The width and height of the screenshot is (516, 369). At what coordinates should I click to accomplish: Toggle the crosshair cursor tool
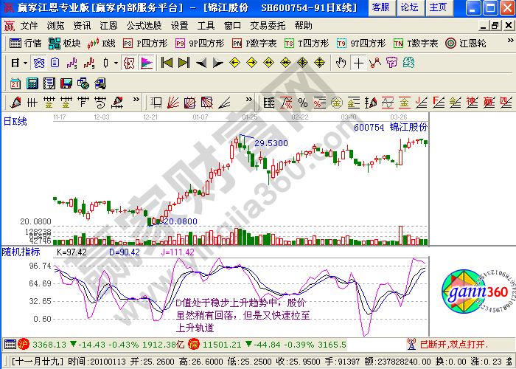359,63
